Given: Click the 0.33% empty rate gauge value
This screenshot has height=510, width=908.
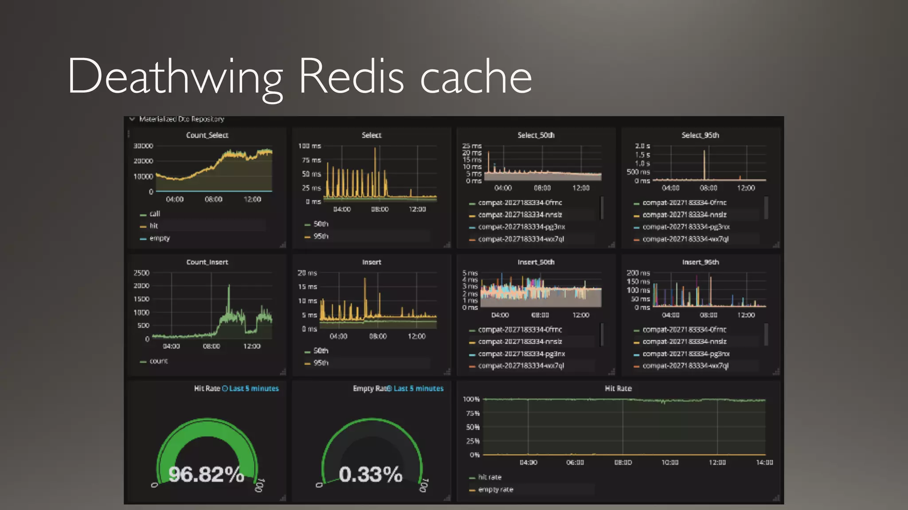Looking at the screenshot, I should coord(371,475).
